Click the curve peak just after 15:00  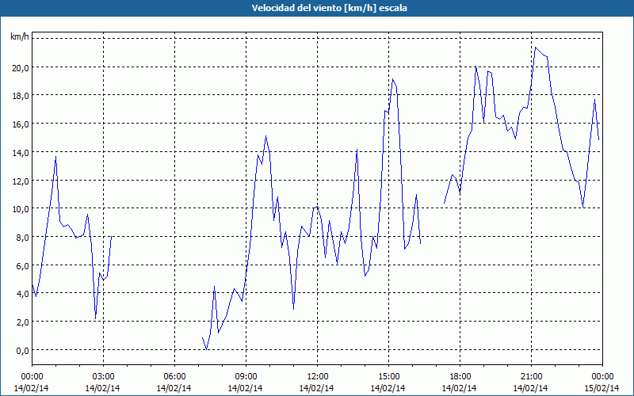pyautogui.click(x=392, y=78)
